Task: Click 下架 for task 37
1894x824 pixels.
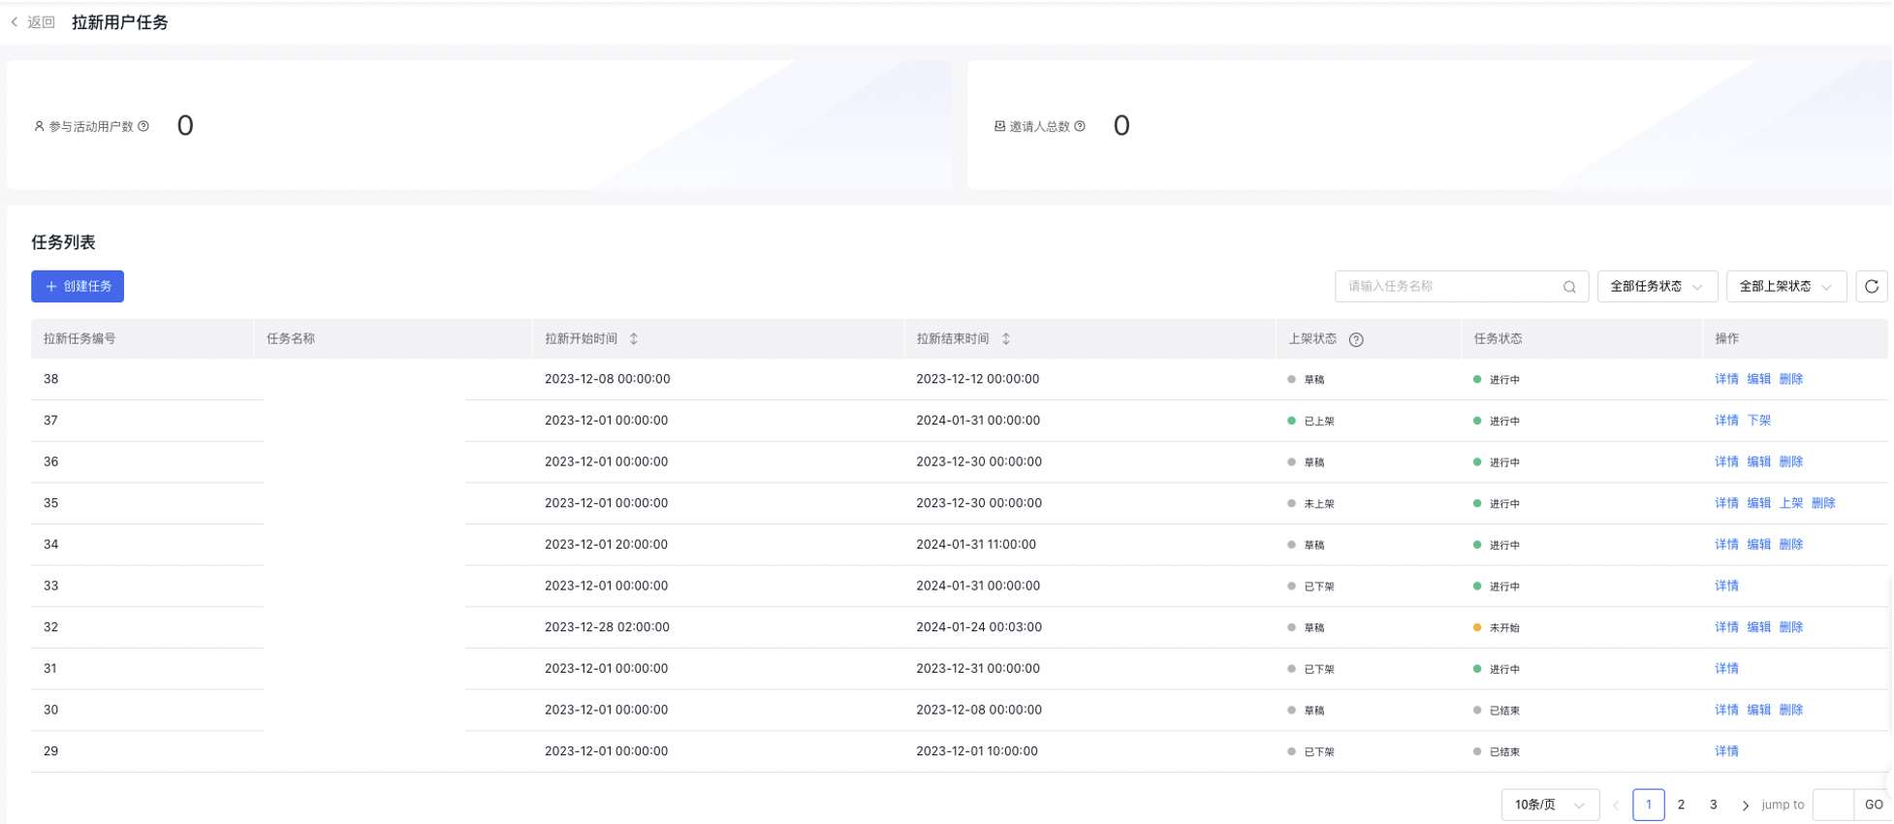Action: pyautogui.click(x=1758, y=421)
